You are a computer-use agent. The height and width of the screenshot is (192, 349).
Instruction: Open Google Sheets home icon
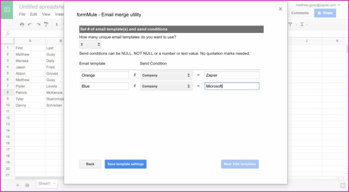coord(7,10)
